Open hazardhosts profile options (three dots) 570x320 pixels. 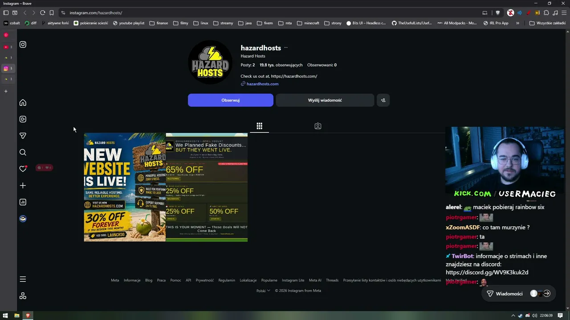(286, 48)
